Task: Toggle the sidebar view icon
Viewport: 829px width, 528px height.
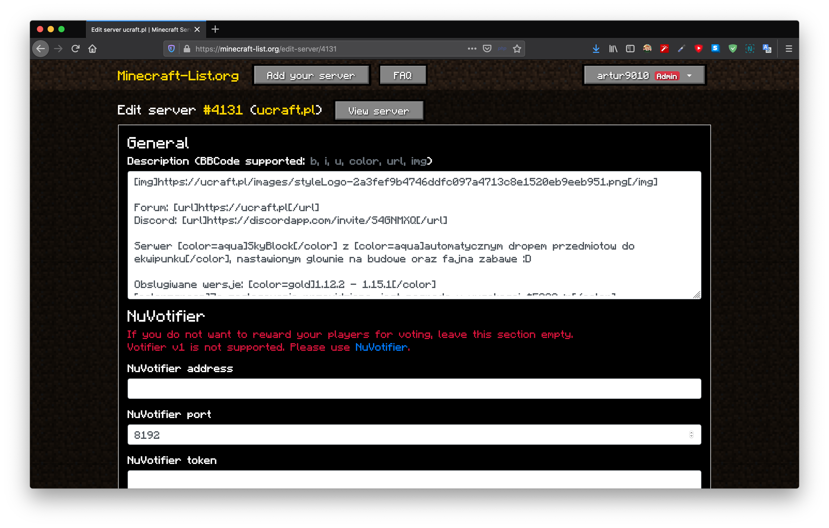Action: (630, 49)
